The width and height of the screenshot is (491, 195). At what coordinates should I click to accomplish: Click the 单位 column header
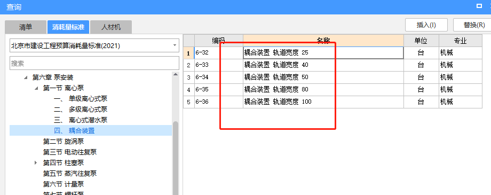pos(421,41)
